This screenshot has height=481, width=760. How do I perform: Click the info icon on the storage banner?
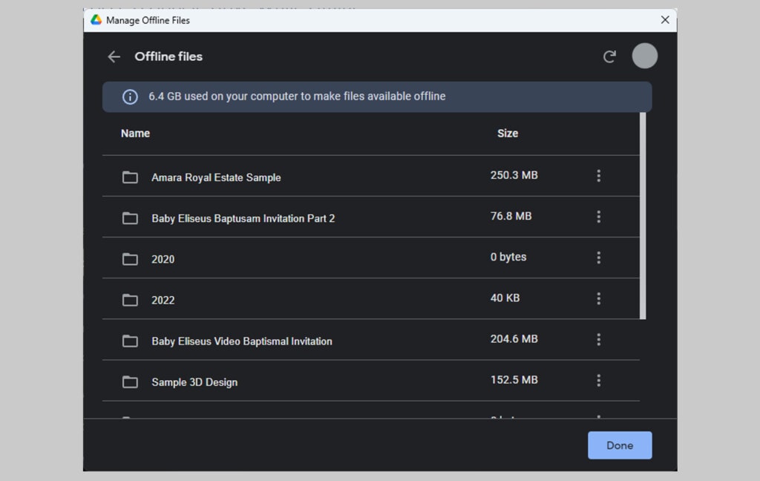pos(131,96)
